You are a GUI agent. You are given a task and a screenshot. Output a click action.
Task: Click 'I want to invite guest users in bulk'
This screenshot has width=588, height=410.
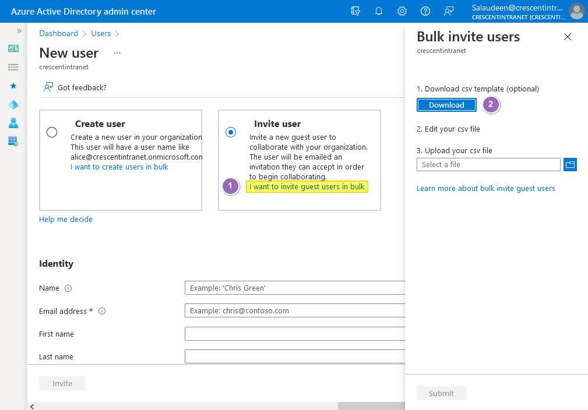pos(307,186)
